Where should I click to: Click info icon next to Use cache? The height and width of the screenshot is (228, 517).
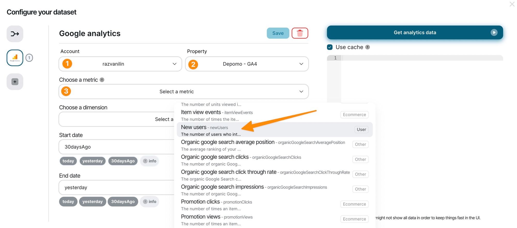pyautogui.click(x=368, y=47)
